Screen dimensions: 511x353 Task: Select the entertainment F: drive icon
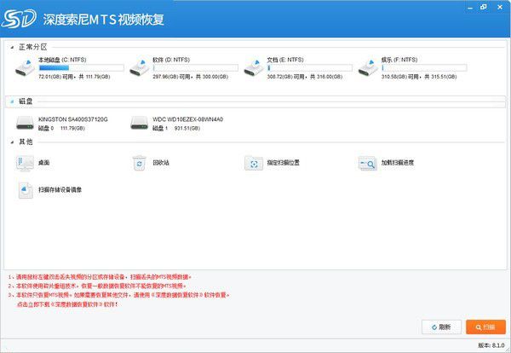point(368,67)
